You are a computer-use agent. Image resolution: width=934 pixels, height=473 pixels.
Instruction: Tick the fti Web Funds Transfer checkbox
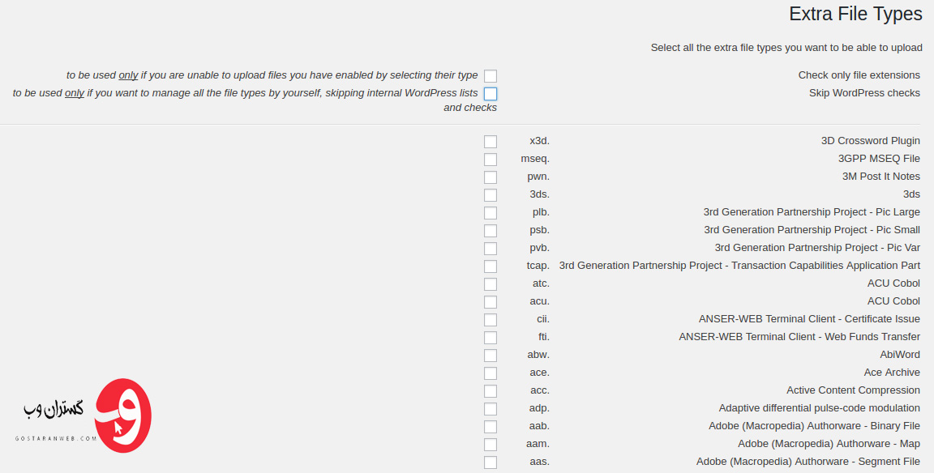point(491,338)
